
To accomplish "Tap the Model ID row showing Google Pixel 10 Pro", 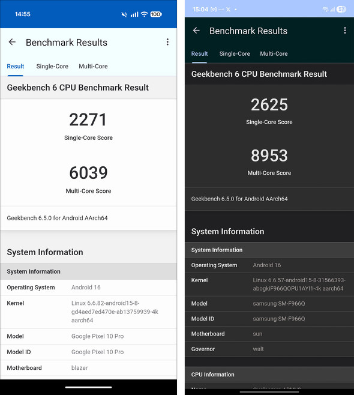I will coord(88,352).
